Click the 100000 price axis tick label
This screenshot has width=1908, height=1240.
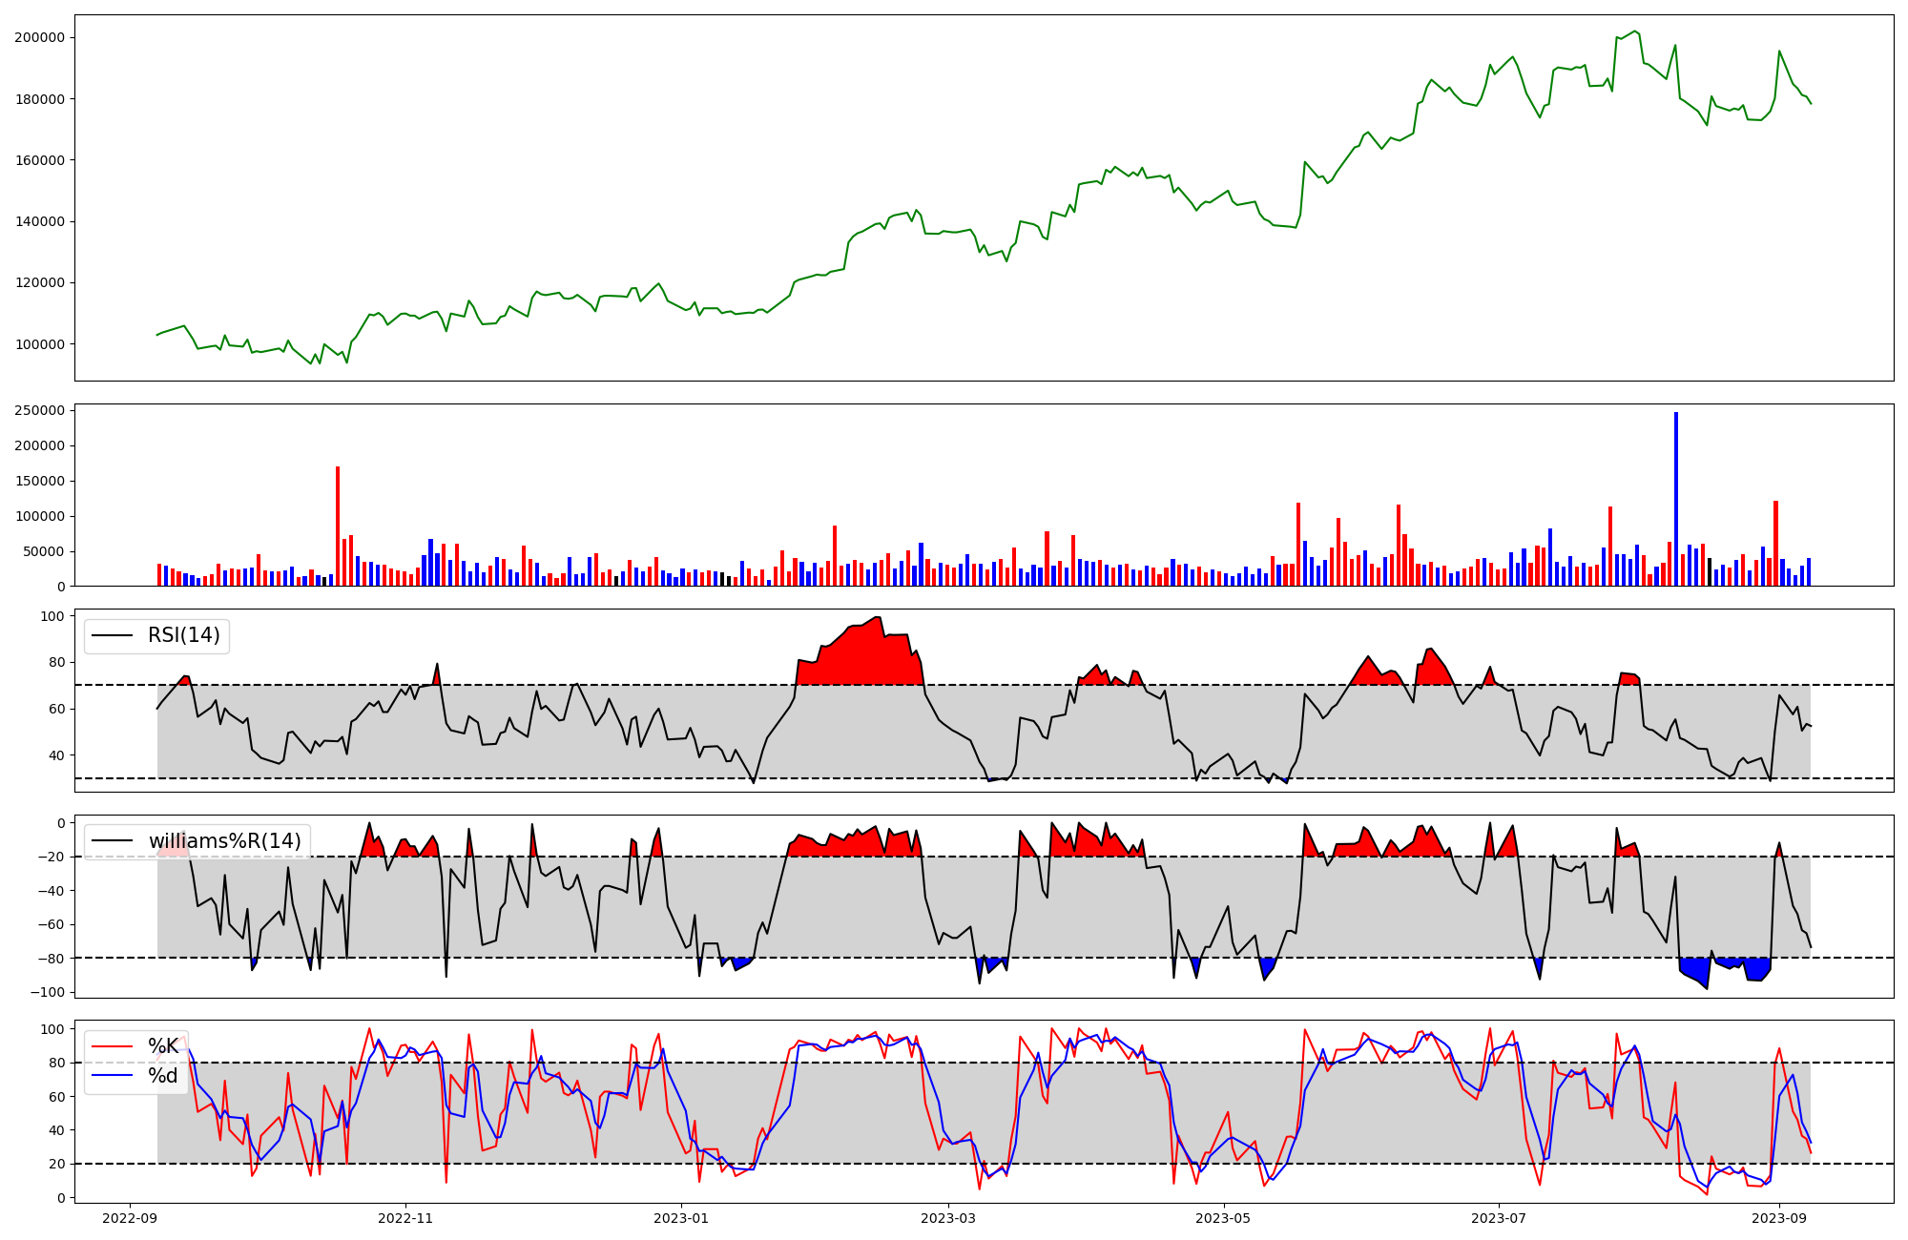(39, 344)
